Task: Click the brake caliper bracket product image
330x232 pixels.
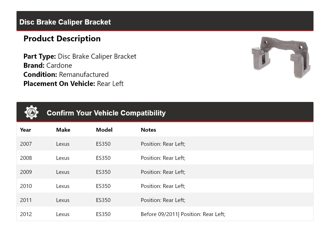Action: point(281,58)
